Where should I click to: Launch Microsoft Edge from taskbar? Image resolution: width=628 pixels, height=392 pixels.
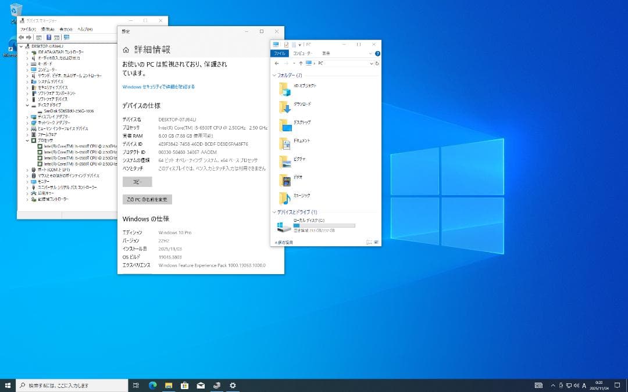152,386
